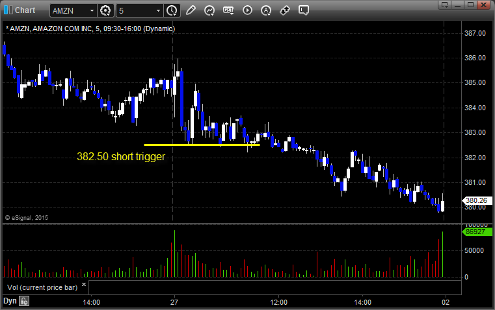Click the AMZN chart title text

tap(90, 29)
